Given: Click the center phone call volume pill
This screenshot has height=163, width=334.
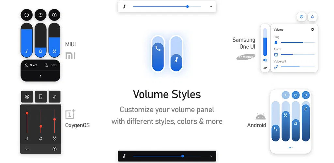Looking at the screenshot, I should [158, 53].
